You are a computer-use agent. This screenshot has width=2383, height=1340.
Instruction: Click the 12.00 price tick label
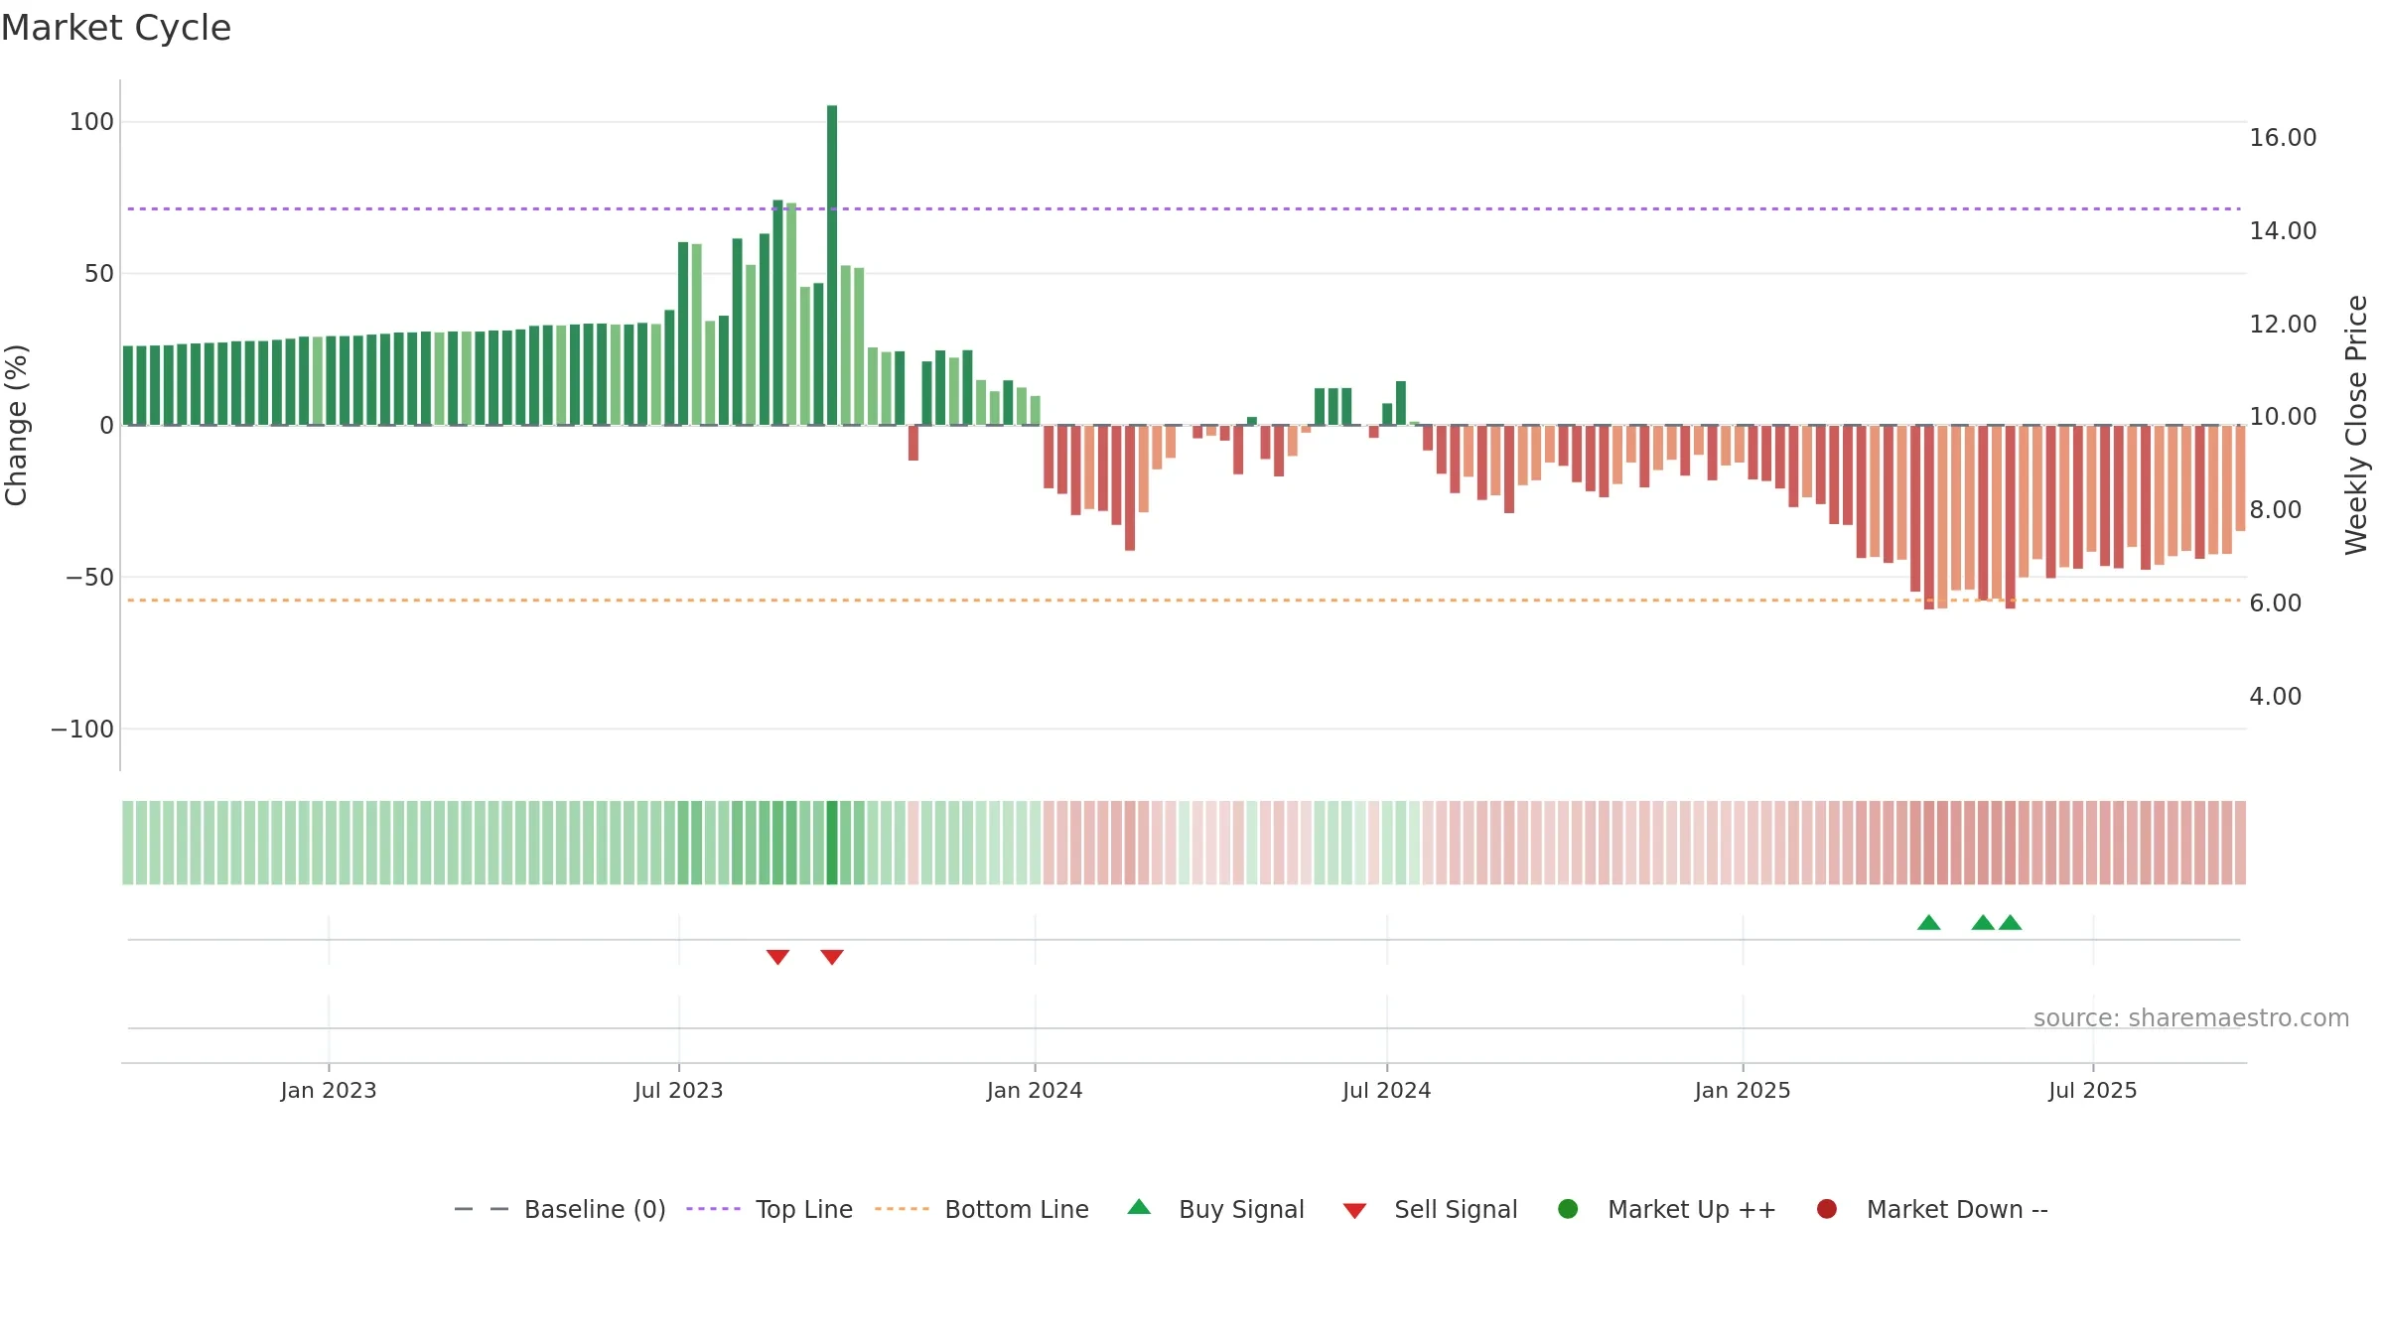[x=2283, y=325]
